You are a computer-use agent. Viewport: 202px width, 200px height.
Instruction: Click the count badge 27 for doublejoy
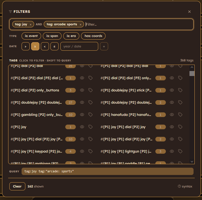tap(71, 102)
